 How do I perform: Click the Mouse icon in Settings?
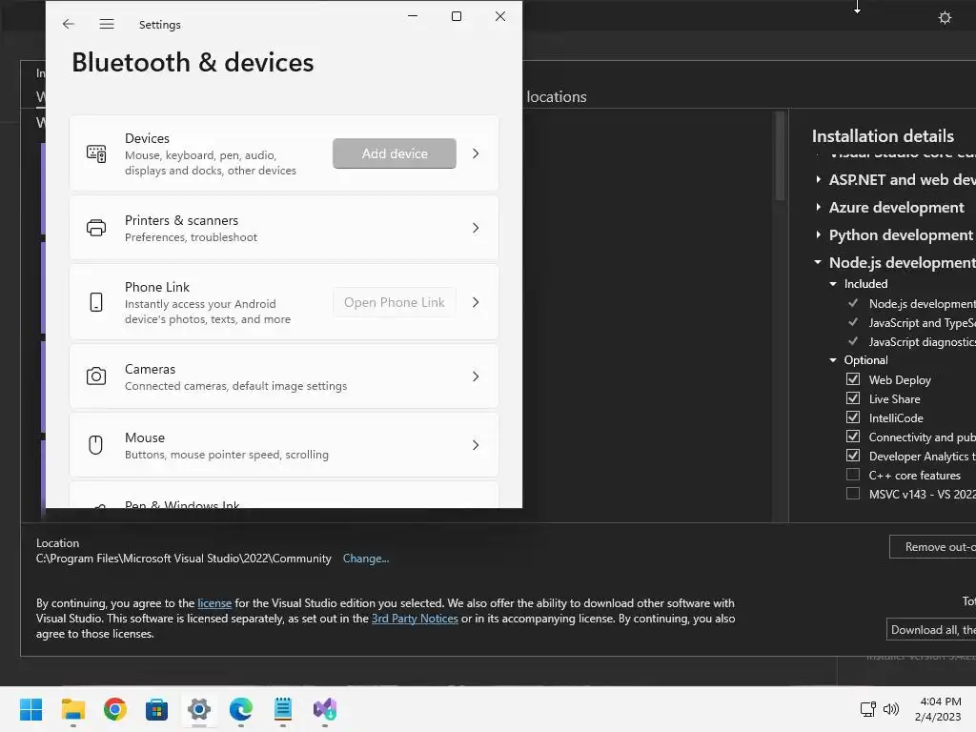pyautogui.click(x=96, y=445)
